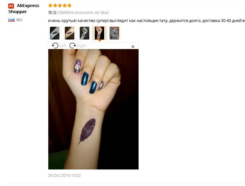Click the "Right" rotate label
Viewport: 245px width, 186px height.
(x=82, y=46)
